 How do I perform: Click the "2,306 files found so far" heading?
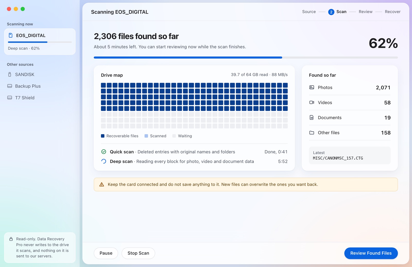(136, 36)
